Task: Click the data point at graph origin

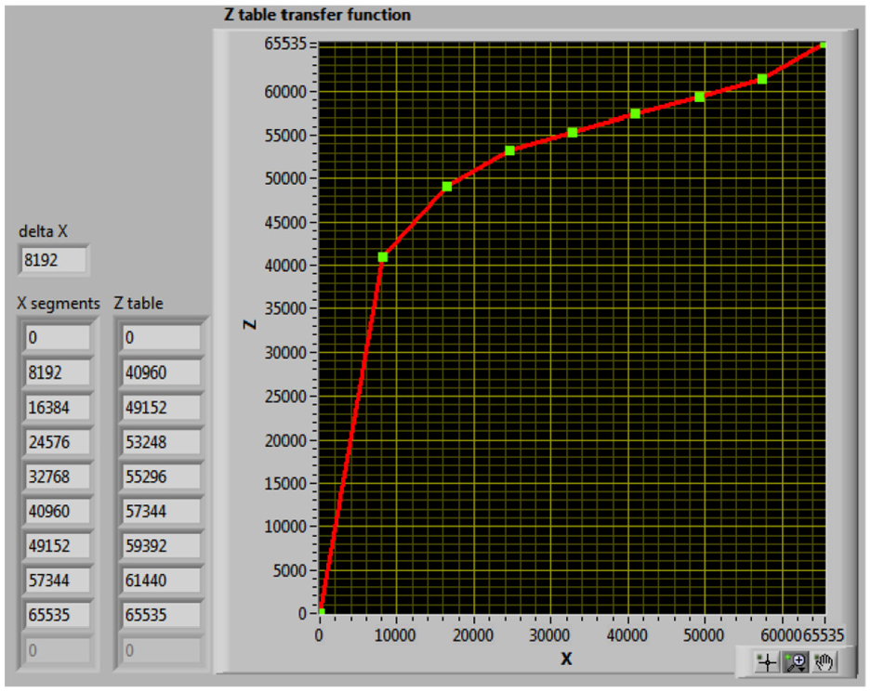Action: (321, 612)
